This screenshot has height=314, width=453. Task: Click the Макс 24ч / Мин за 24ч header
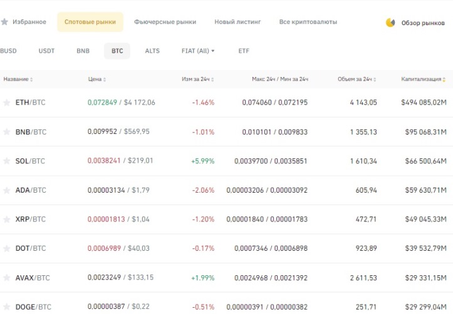point(280,79)
